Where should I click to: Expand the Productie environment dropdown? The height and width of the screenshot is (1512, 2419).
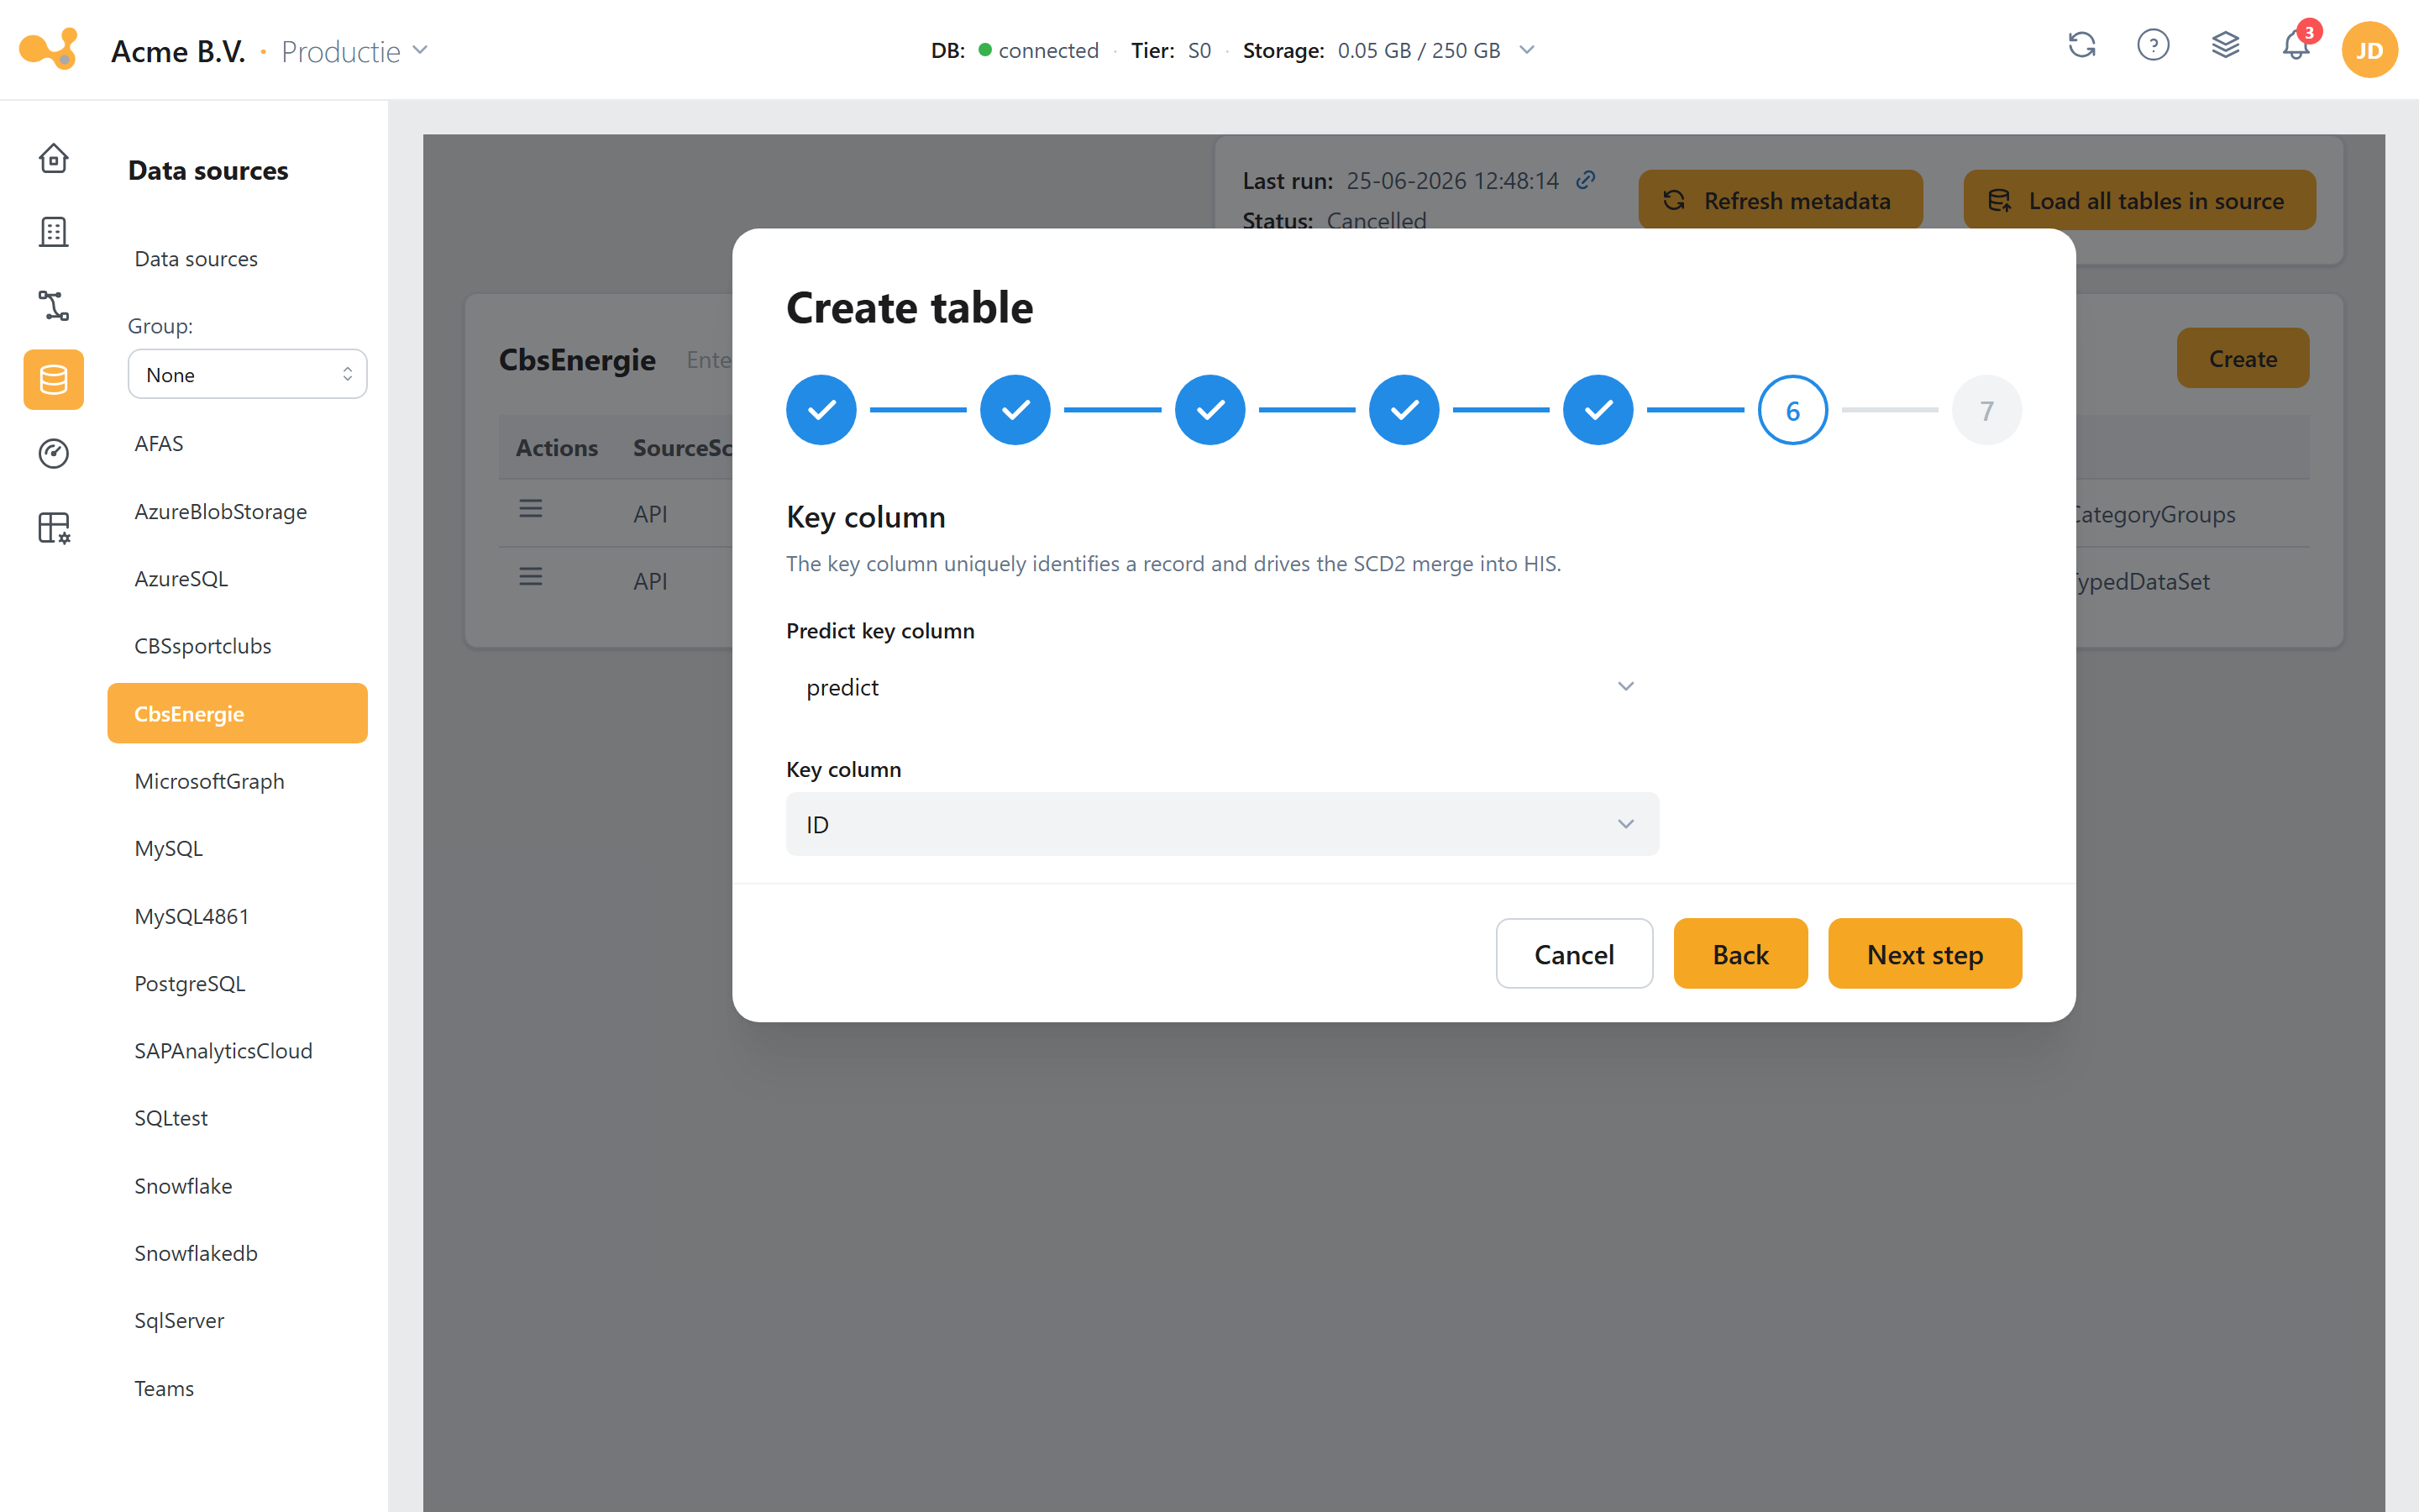tap(354, 51)
